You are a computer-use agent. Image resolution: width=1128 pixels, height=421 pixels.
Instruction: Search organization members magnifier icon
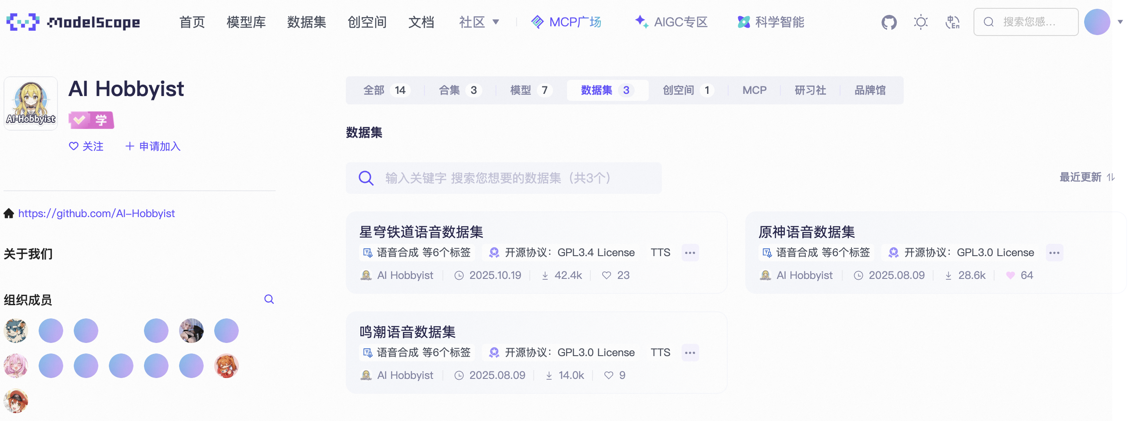(269, 299)
